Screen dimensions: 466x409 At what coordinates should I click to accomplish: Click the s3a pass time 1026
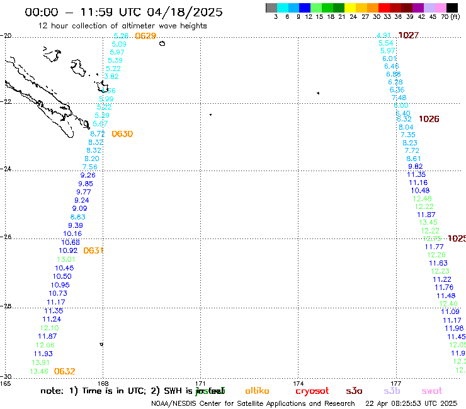click(x=429, y=119)
